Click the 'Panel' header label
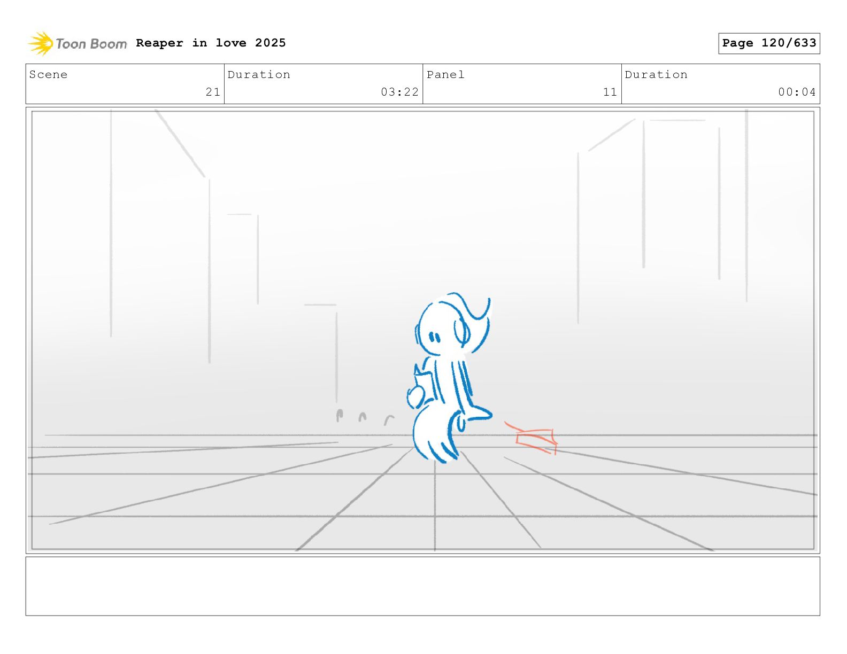 point(445,75)
